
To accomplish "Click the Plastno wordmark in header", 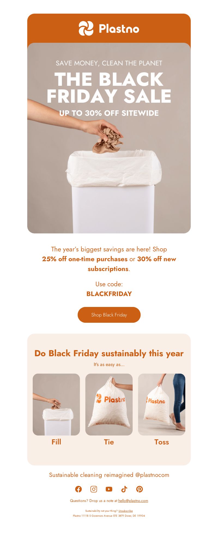I will point(119,29).
